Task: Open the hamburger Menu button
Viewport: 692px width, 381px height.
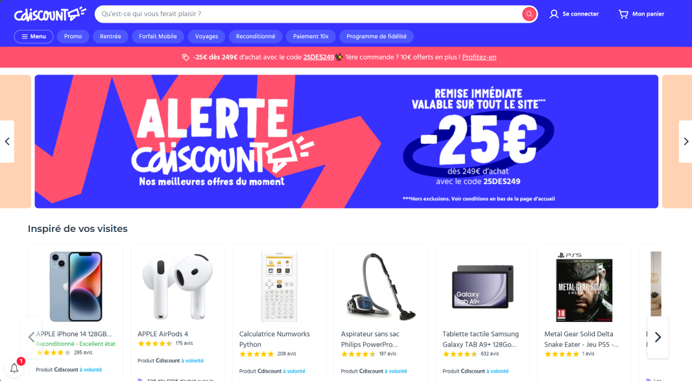Action: click(34, 36)
